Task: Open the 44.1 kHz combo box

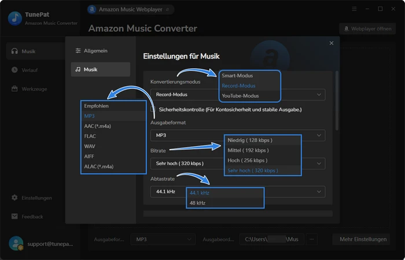Action: [238, 192]
